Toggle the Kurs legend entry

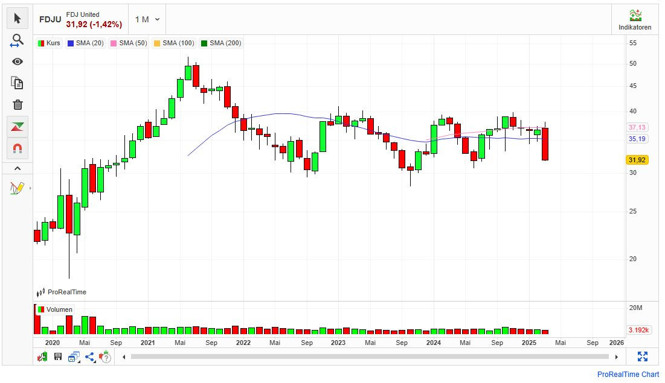coord(49,43)
